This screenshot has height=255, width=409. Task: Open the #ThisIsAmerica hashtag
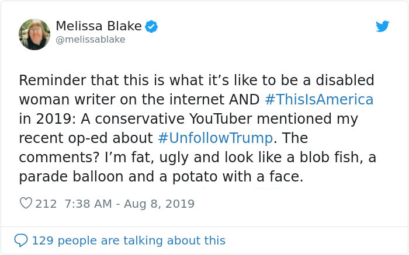[x=318, y=99]
